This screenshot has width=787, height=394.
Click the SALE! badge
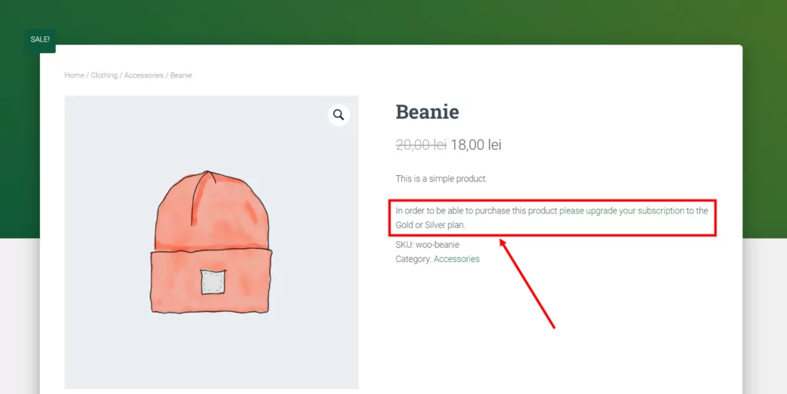40,40
